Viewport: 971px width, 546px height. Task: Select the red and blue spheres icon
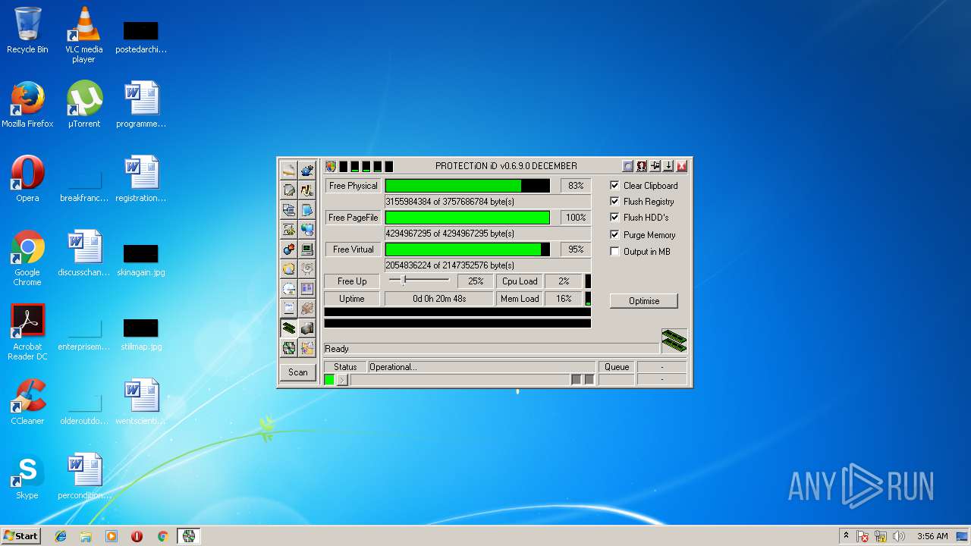tap(289, 249)
